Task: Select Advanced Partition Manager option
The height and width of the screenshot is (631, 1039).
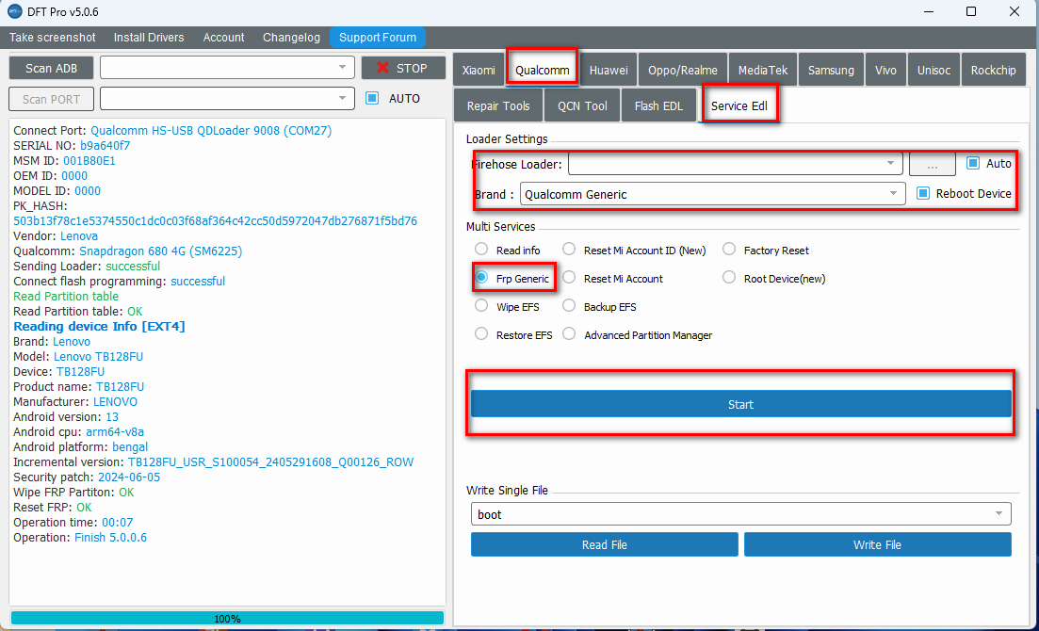Action: click(569, 334)
